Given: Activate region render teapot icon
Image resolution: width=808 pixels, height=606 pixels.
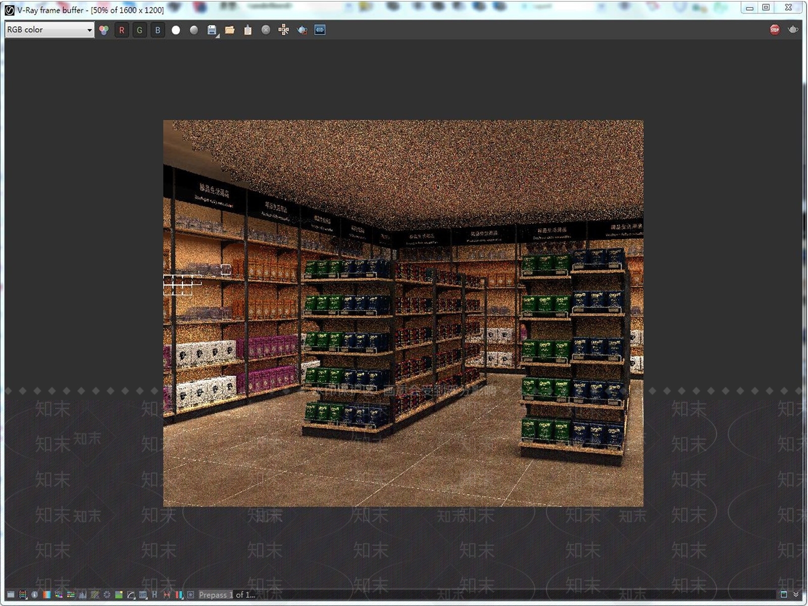Looking at the screenshot, I should point(302,30).
